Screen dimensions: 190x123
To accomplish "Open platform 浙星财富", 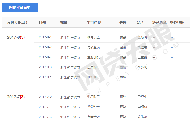I will [93, 97].
